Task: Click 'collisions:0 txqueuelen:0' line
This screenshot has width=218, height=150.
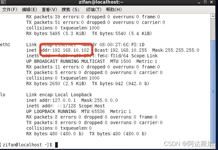Action: click(59, 128)
